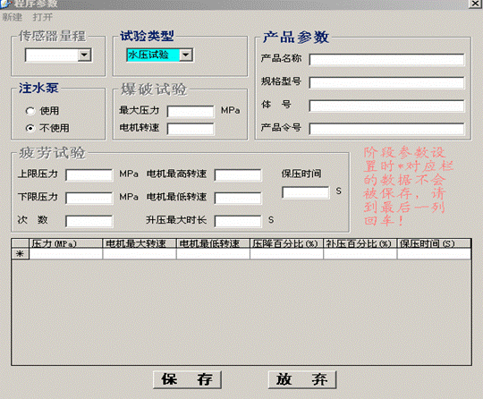Open the 打开 menu
The image size is (483, 399).
click(43, 17)
